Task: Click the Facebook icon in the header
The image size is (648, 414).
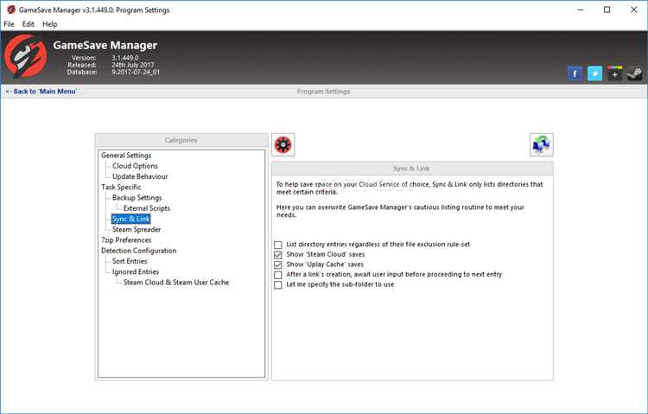Action: click(x=575, y=73)
